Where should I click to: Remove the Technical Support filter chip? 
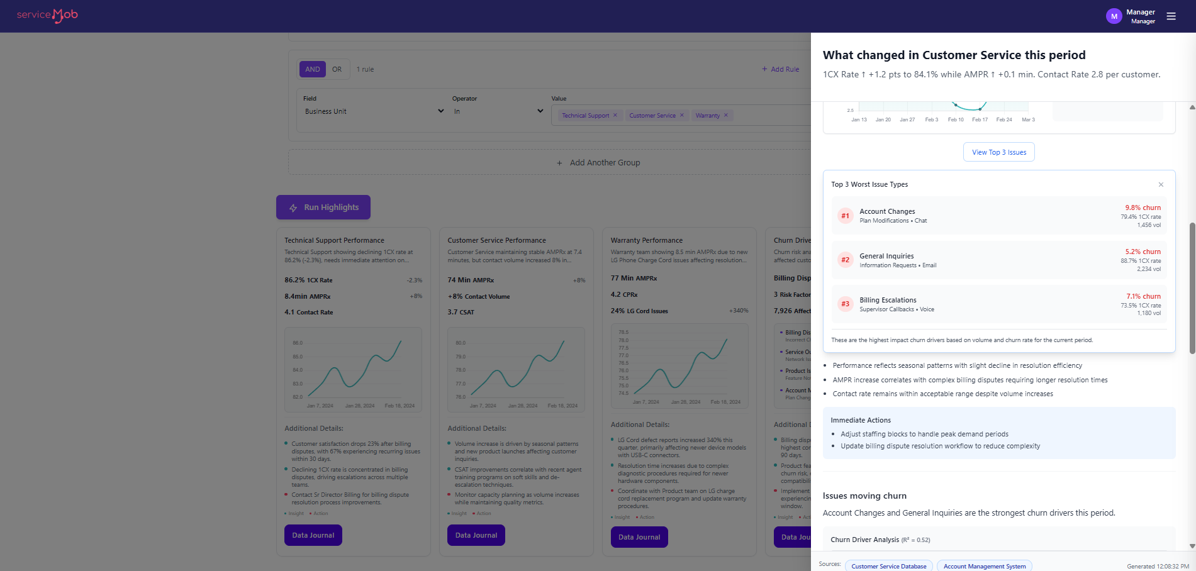coord(615,115)
